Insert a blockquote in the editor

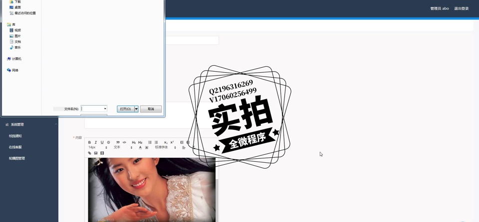click(x=118, y=142)
